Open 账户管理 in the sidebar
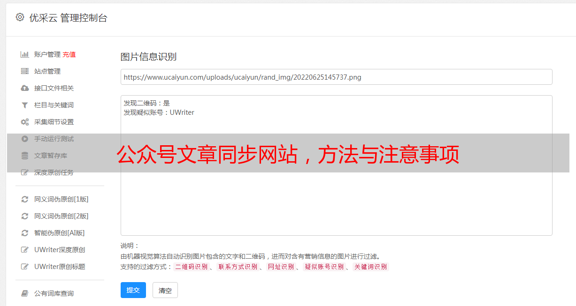This screenshot has height=306, width=576. pos(47,54)
